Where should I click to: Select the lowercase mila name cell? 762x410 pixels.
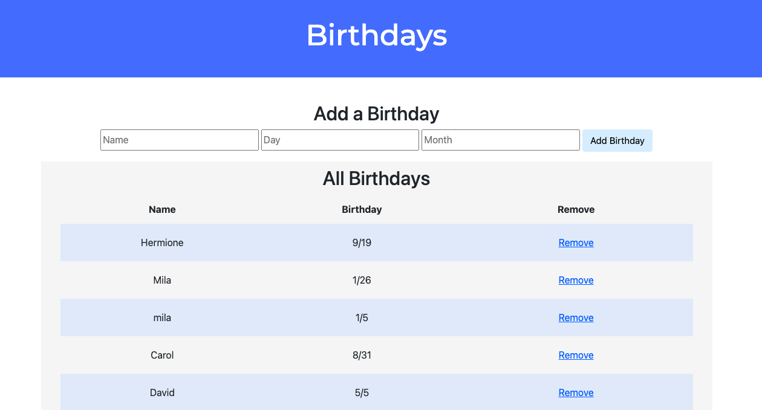click(162, 317)
